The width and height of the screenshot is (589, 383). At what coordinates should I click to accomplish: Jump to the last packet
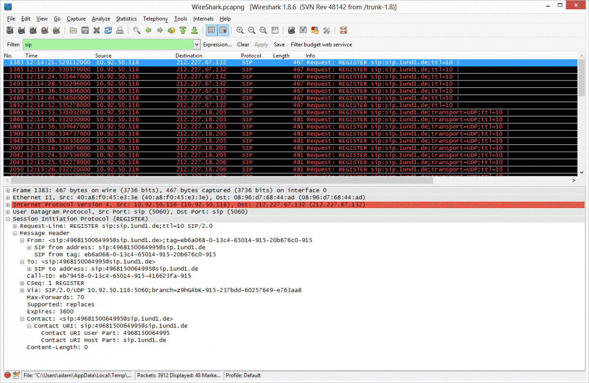point(194,30)
